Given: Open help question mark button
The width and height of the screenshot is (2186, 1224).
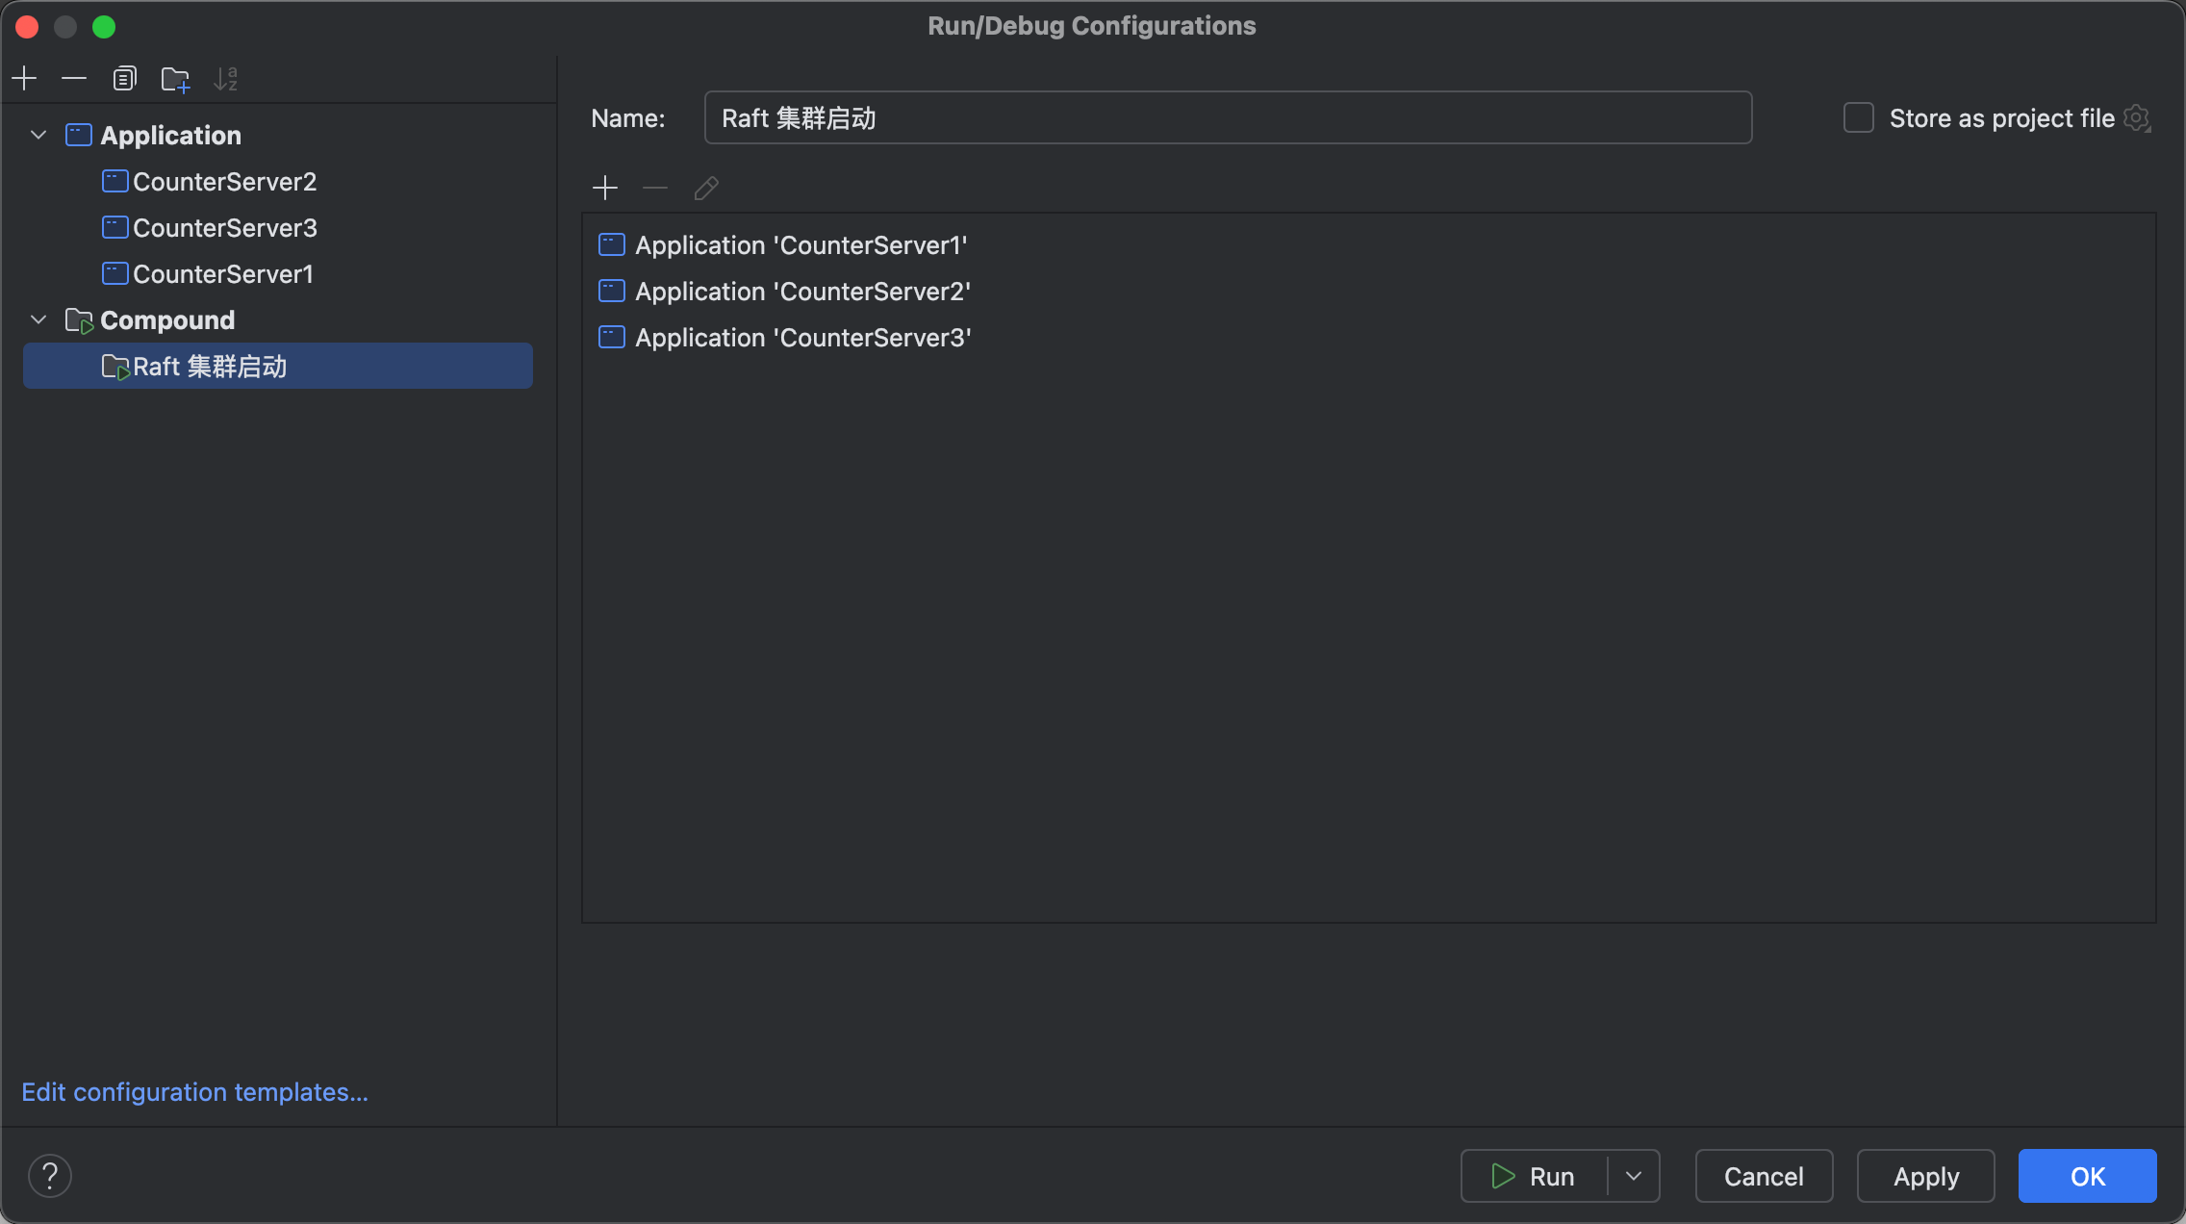Looking at the screenshot, I should click(50, 1175).
